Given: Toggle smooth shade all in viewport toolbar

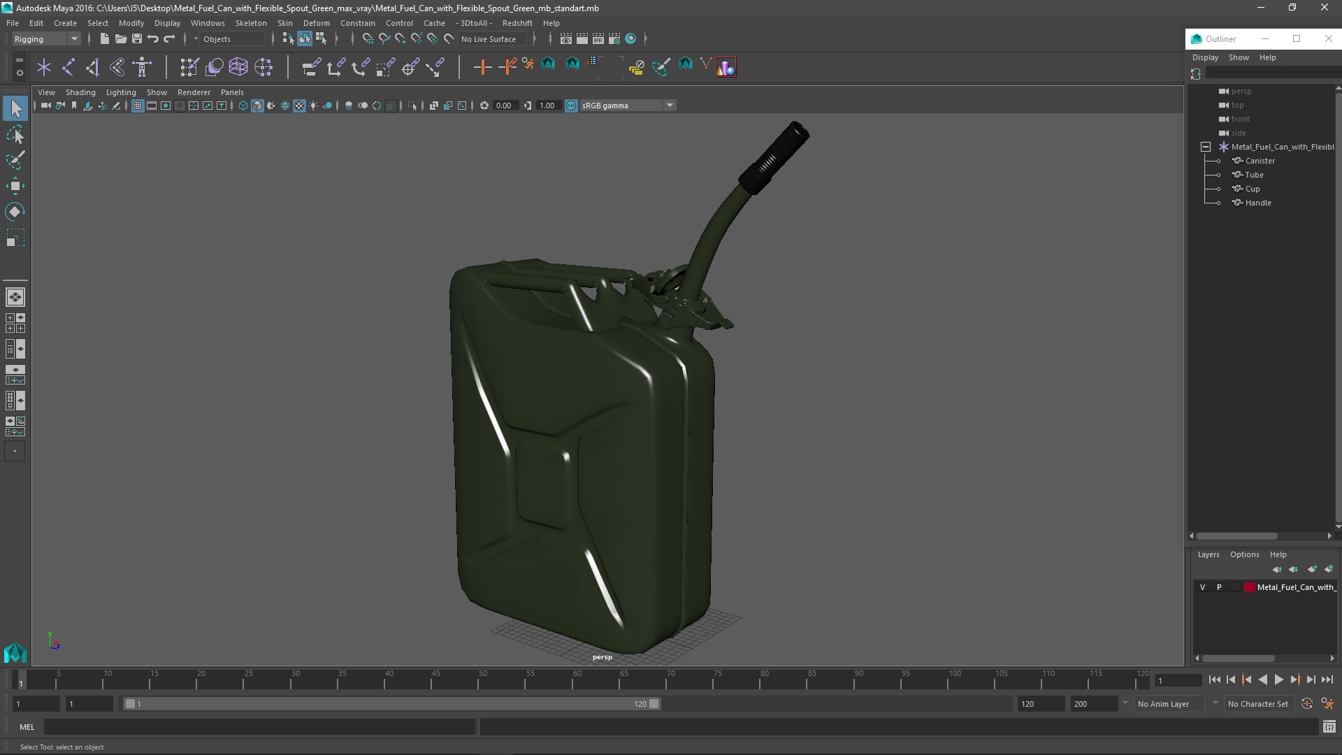Looking at the screenshot, I should tap(257, 106).
